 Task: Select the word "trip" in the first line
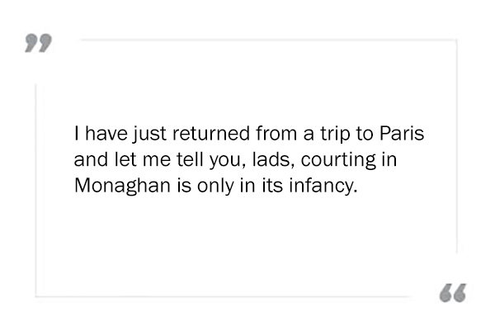pos(336,134)
